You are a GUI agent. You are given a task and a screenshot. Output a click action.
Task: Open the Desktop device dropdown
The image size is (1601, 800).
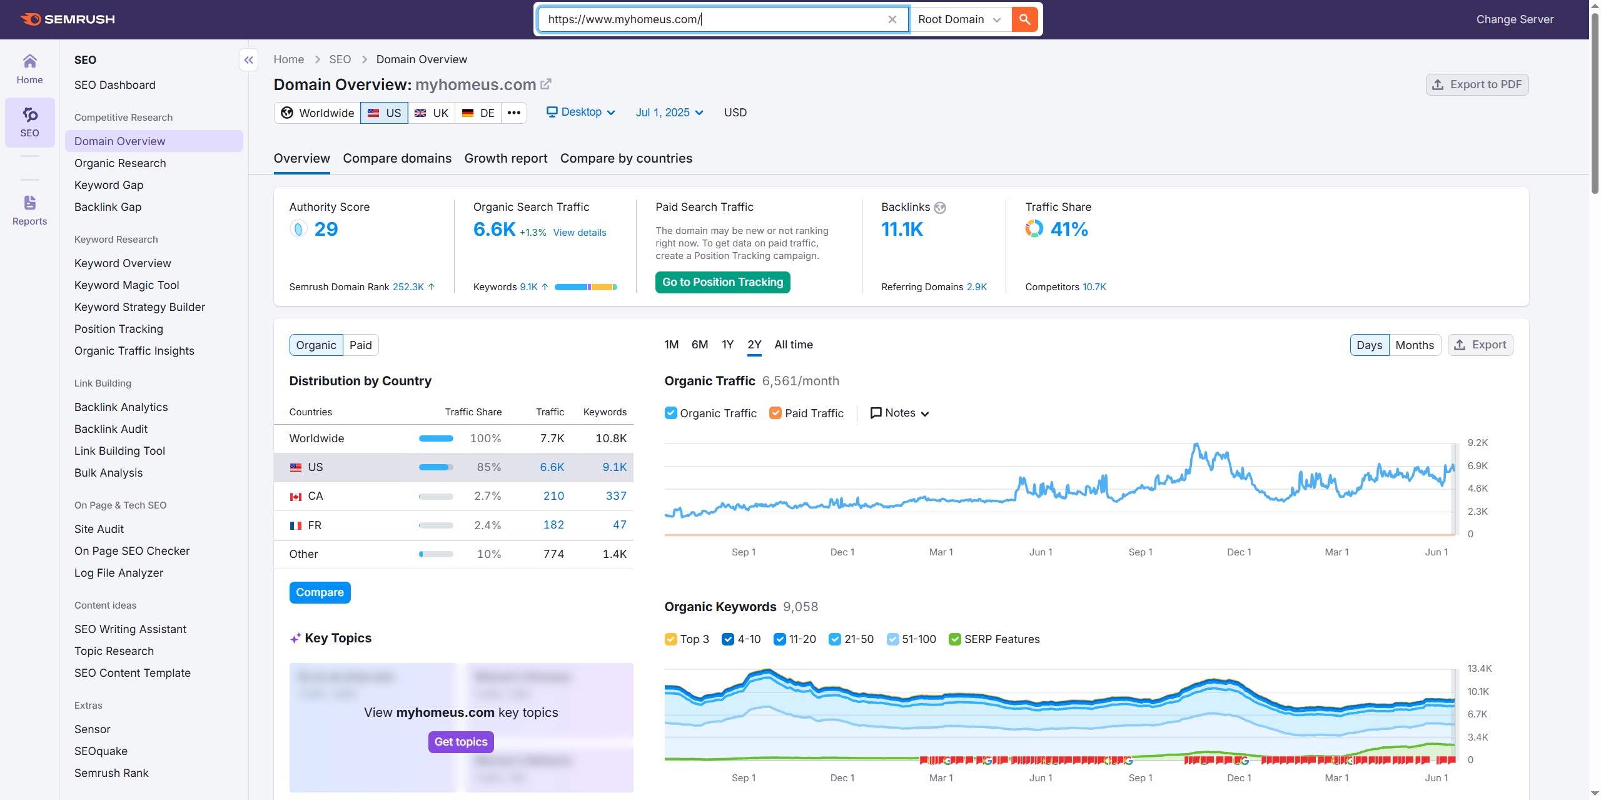pos(581,112)
